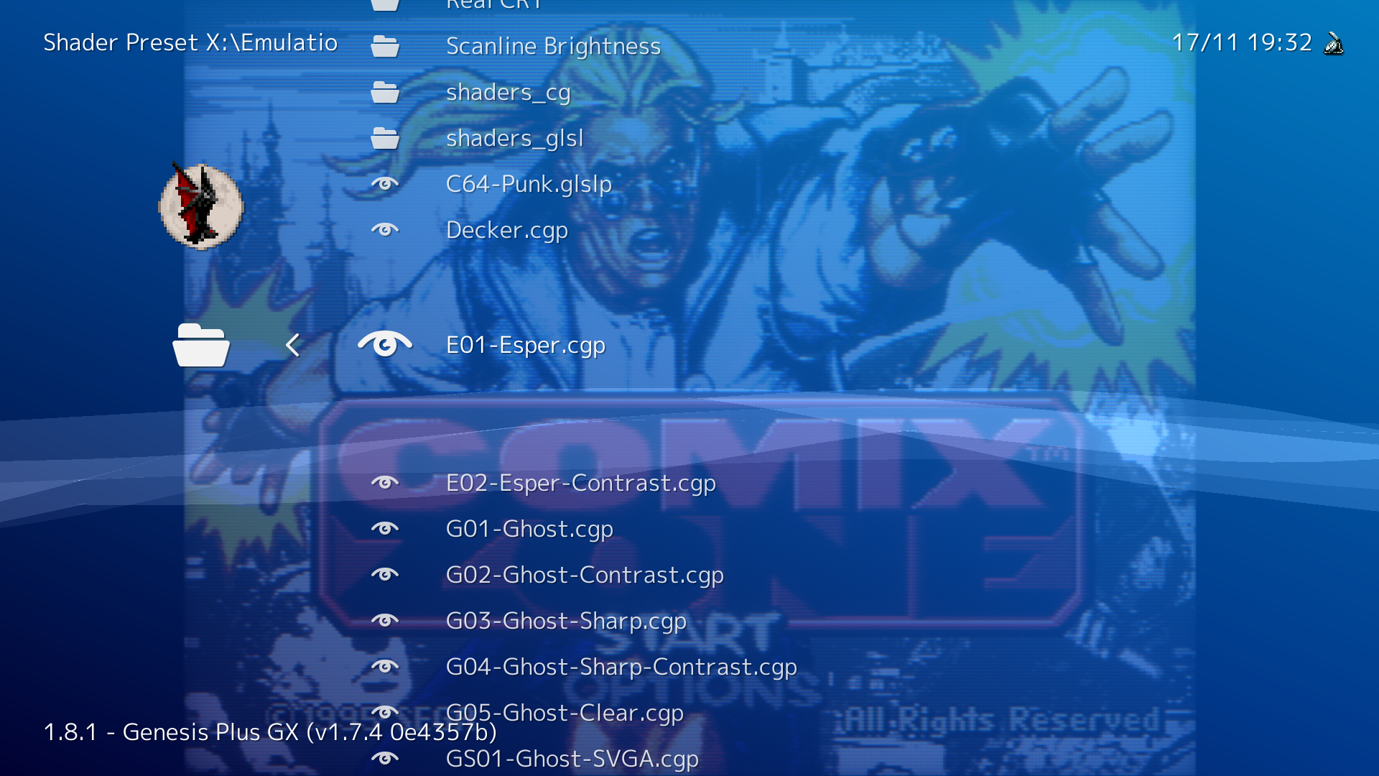This screenshot has width=1379, height=776.
Task: Open the Scanline Brightness folder icon
Action: pos(385,46)
